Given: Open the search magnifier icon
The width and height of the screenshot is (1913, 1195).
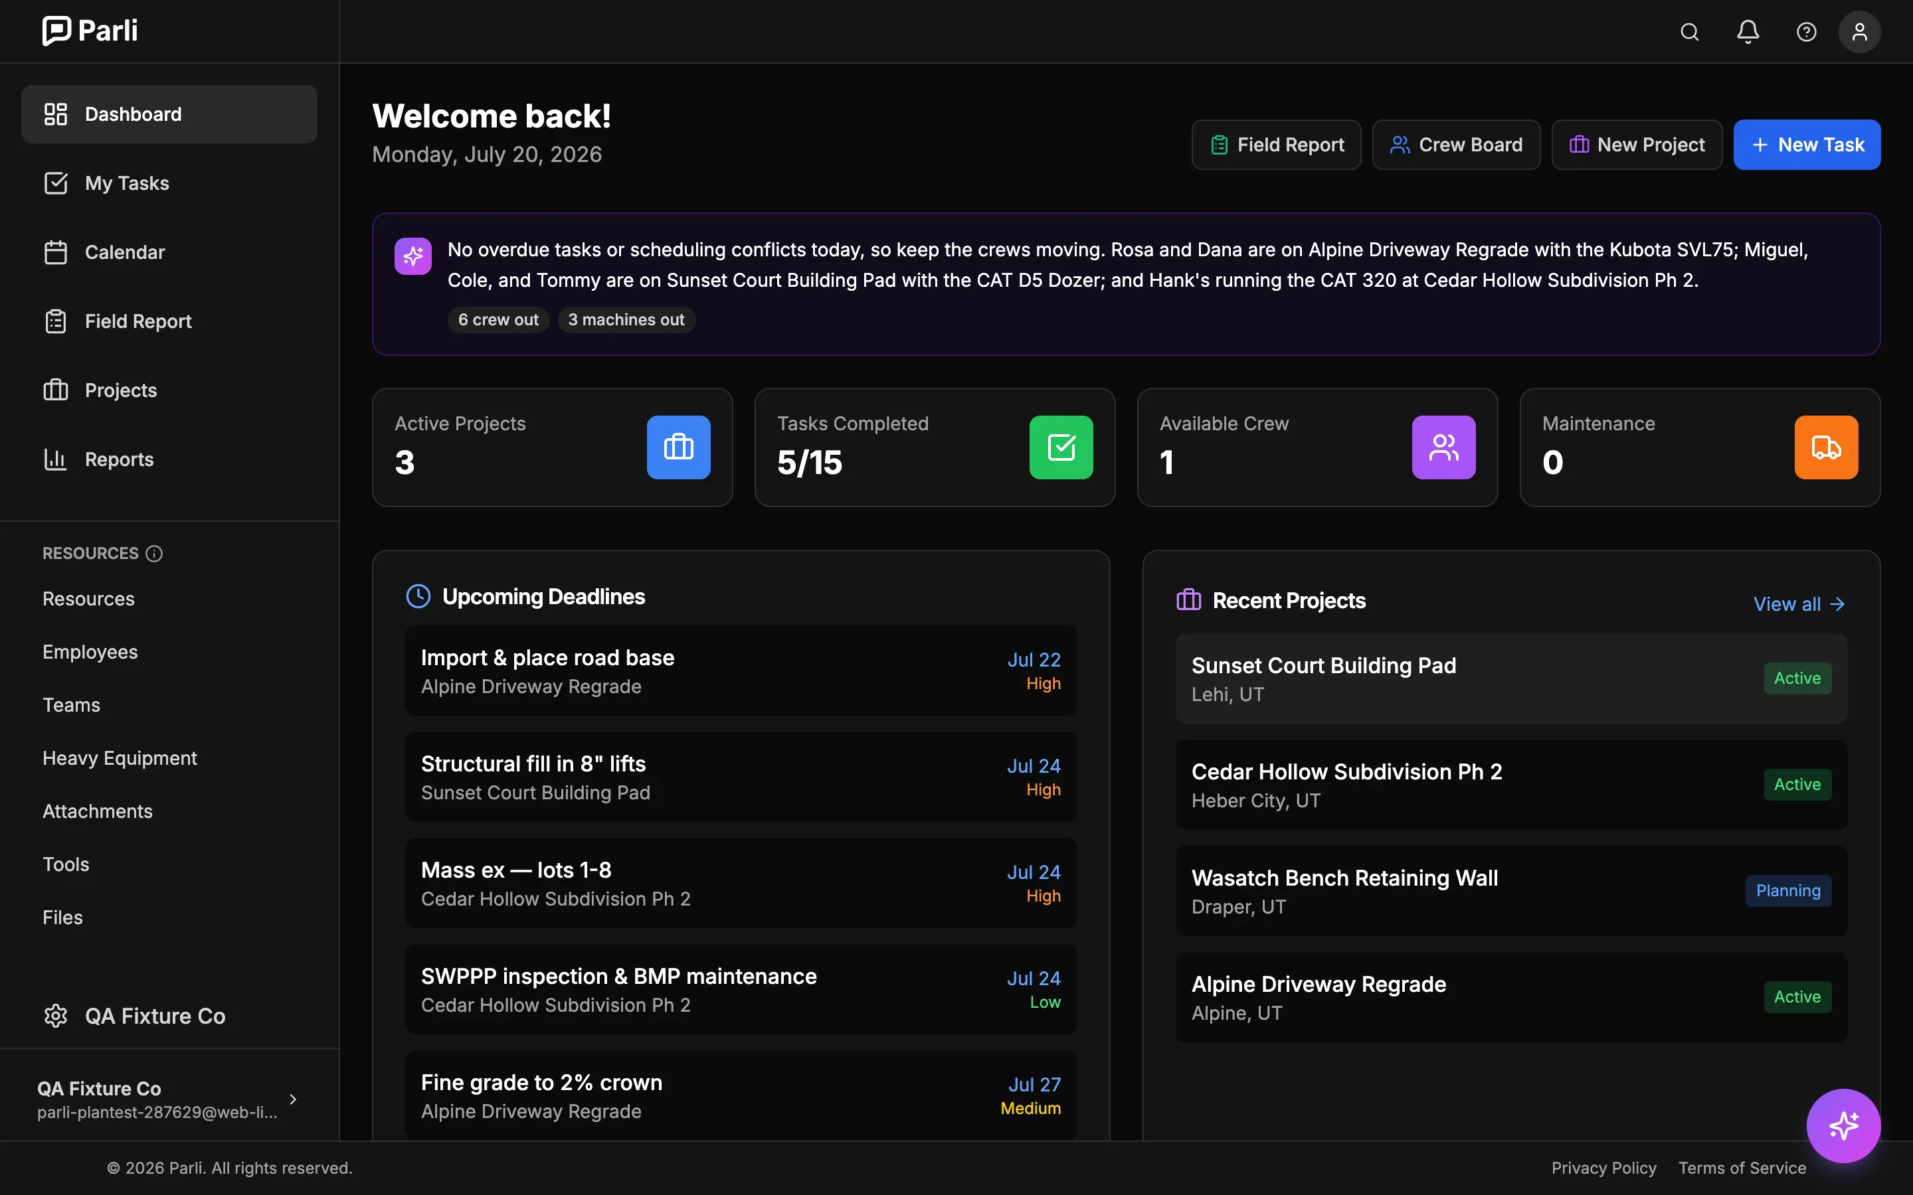Looking at the screenshot, I should pos(1689,32).
